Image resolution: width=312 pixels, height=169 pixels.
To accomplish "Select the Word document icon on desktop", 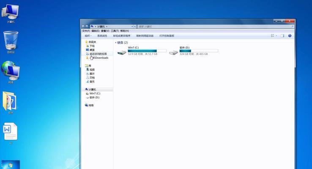I will [10, 133].
